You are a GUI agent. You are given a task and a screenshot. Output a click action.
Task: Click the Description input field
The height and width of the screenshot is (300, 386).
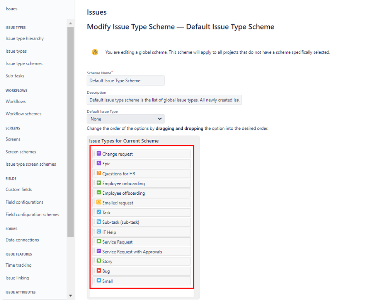pos(164,100)
